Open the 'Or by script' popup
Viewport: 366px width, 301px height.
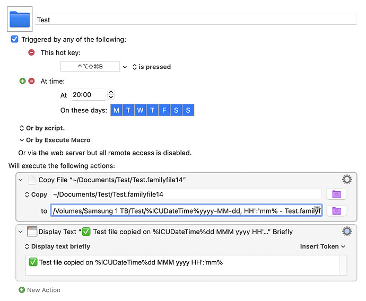click(x=42, y=128)
